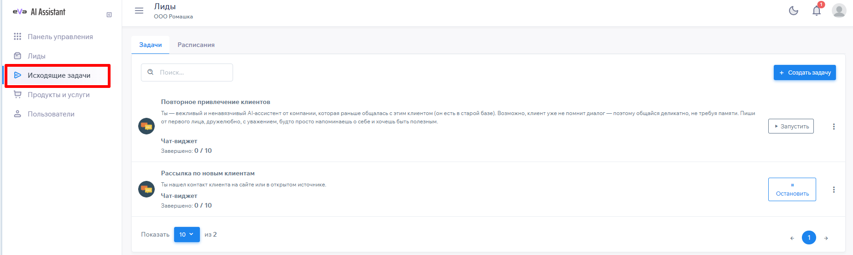
Task: Click the Поиск search field
Action: (x=191, y=72)
